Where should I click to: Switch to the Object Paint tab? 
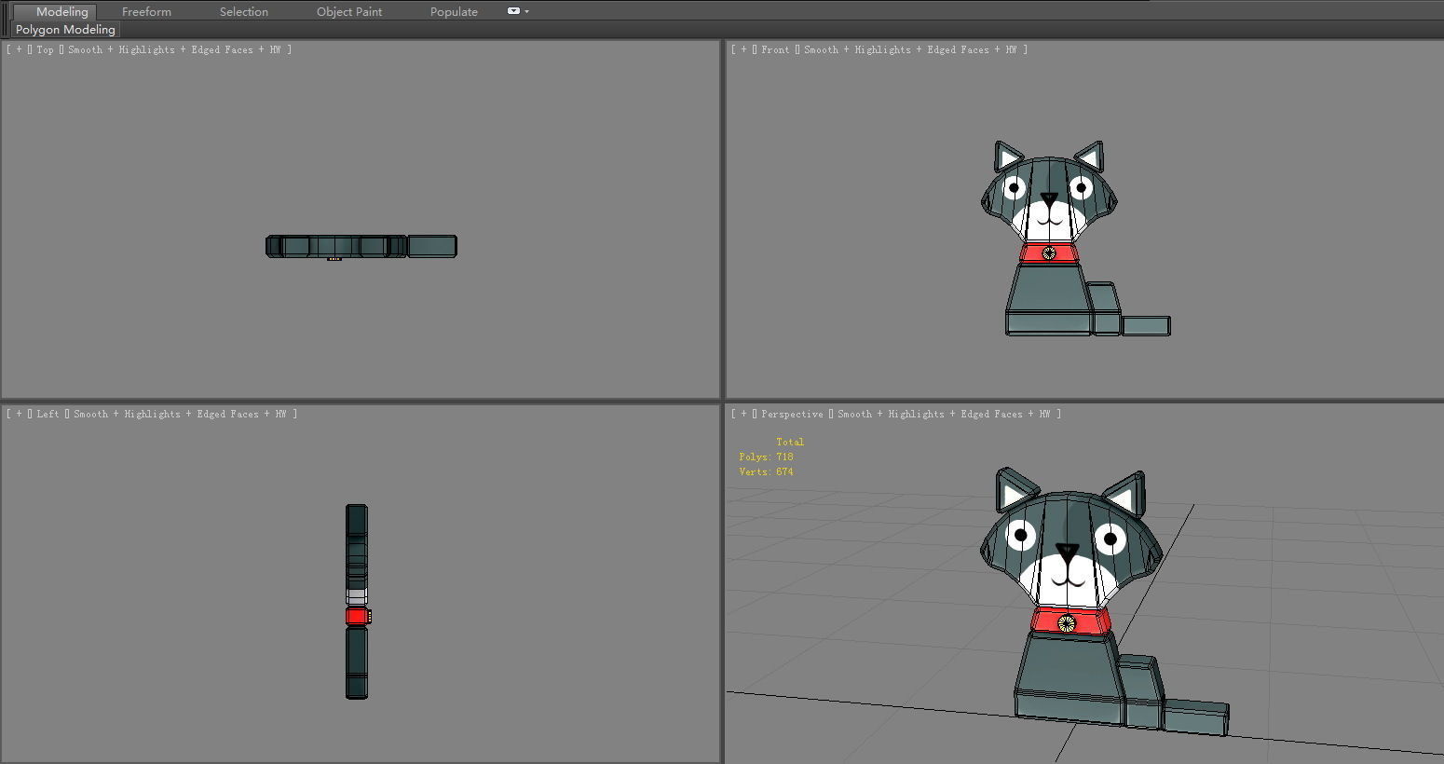pos(349,11)
